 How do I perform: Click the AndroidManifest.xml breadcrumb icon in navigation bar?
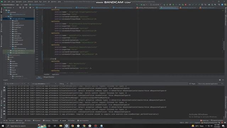(30, 5)
